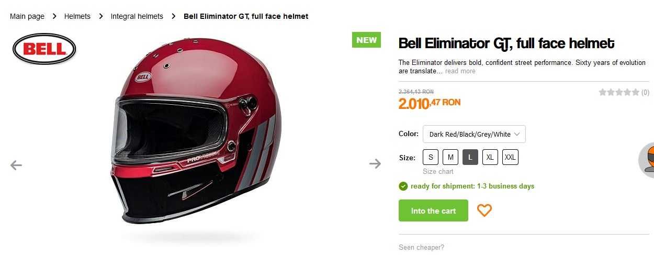Viewport: 654px width, 255px height.
Task: Click the green NEW badge
Action: click(x=366, y=40)
